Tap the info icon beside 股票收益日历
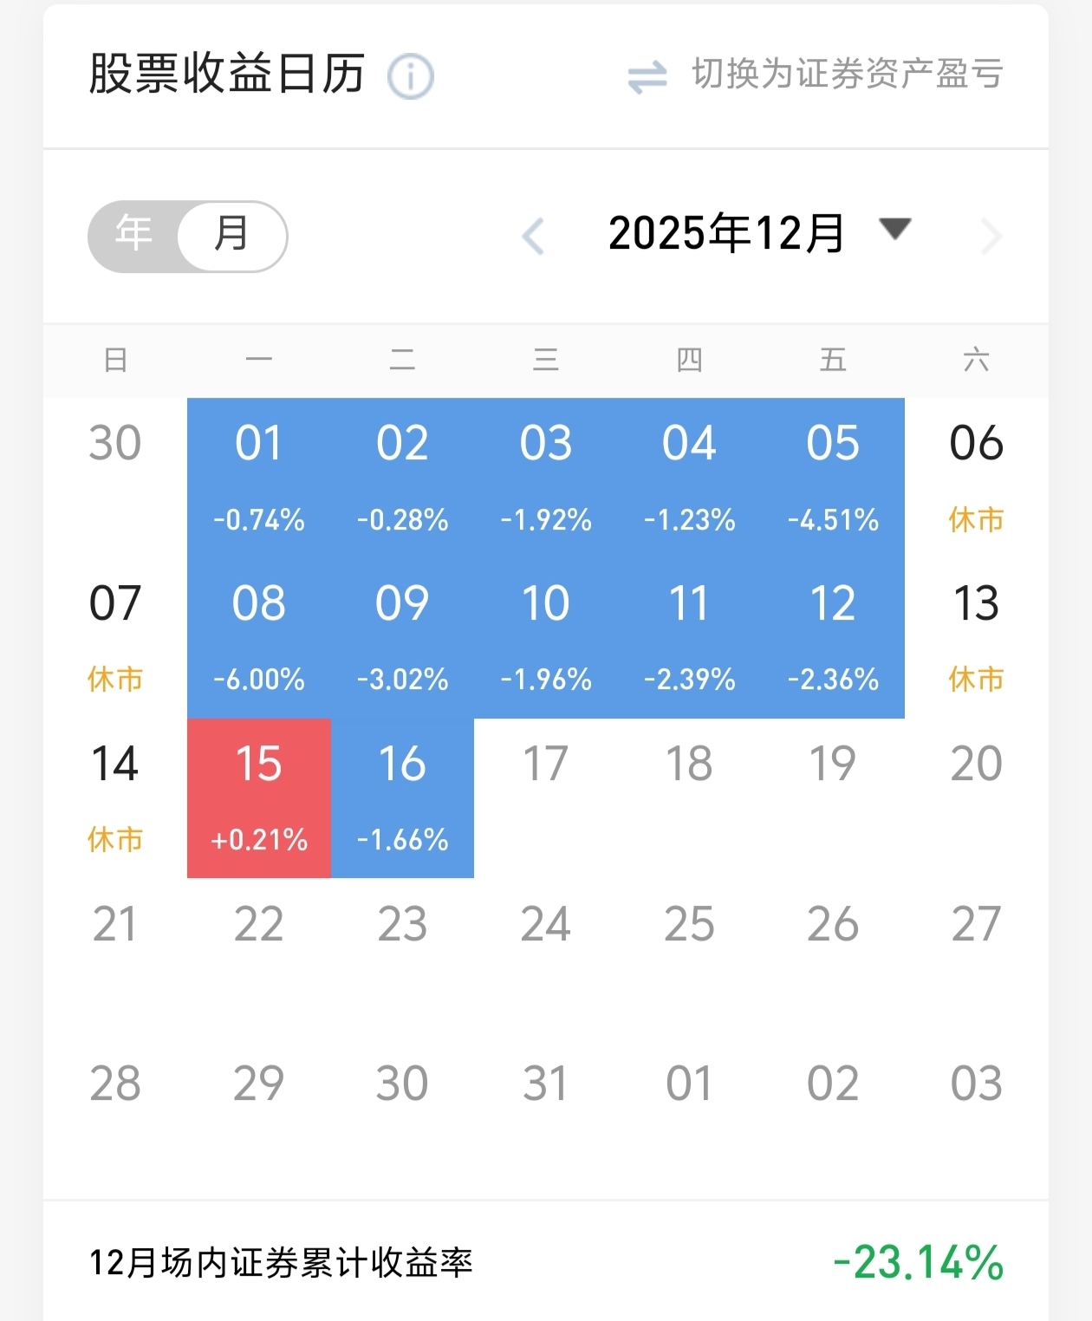This screenshot has height=1321, width=1092. click(410, 77)
